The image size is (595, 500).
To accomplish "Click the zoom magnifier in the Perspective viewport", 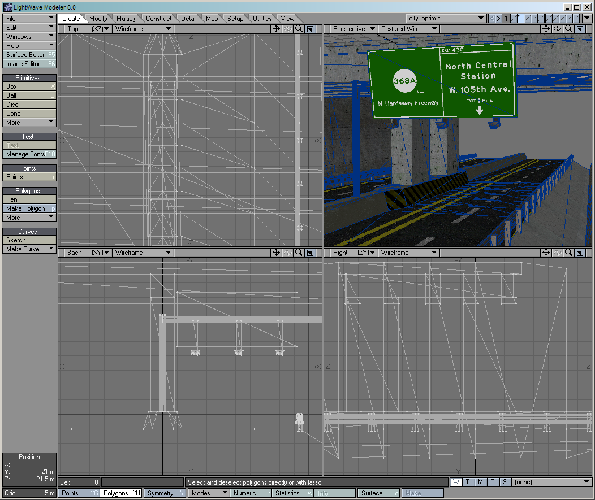I will 568,29.
